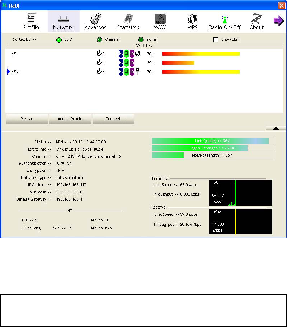This screenshot has height=327, width=287.
Task: Switch to the Network tab
Action: 63,21
